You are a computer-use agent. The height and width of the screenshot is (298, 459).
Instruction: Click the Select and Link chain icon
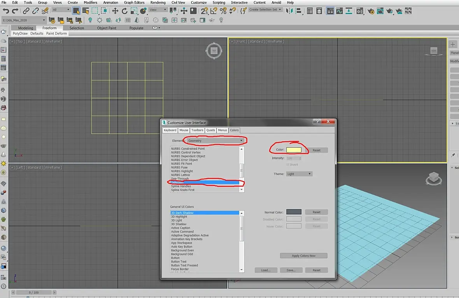[26, 11]
